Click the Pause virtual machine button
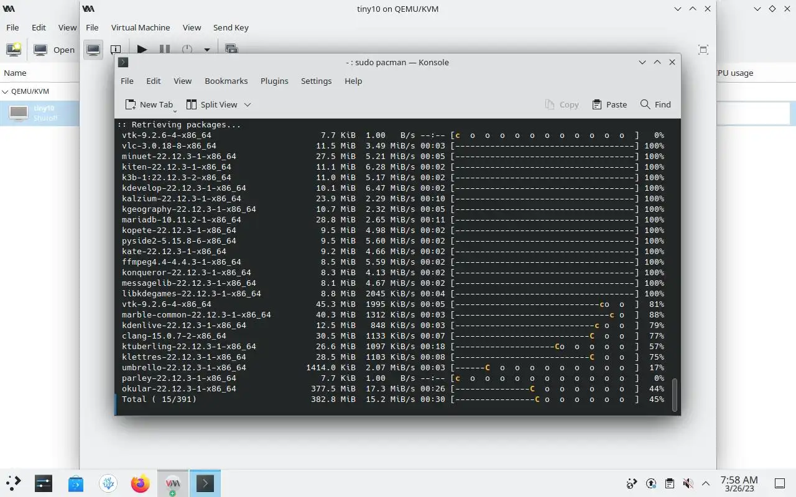This screenshot has height=497, width=796. (x=165, y=49)
